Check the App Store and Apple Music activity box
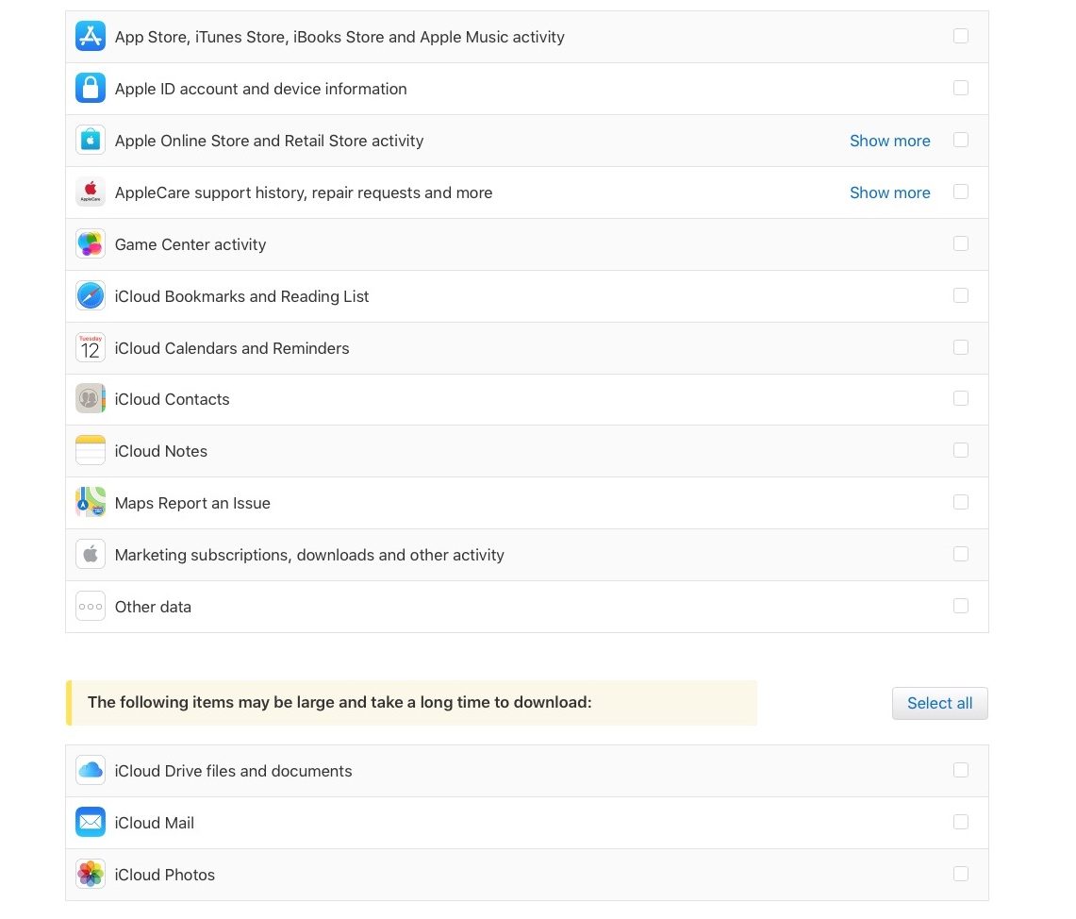The image size is (1076, 919). tap(960, 36)
